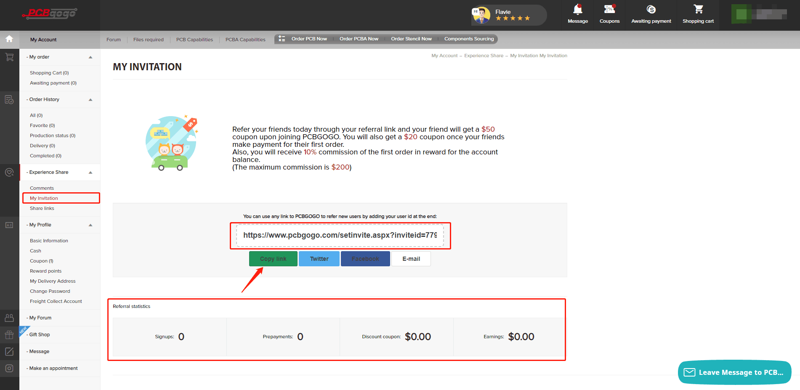
Task: Click the appointment camera sidebar icon
Action: (x=9, y=369)
